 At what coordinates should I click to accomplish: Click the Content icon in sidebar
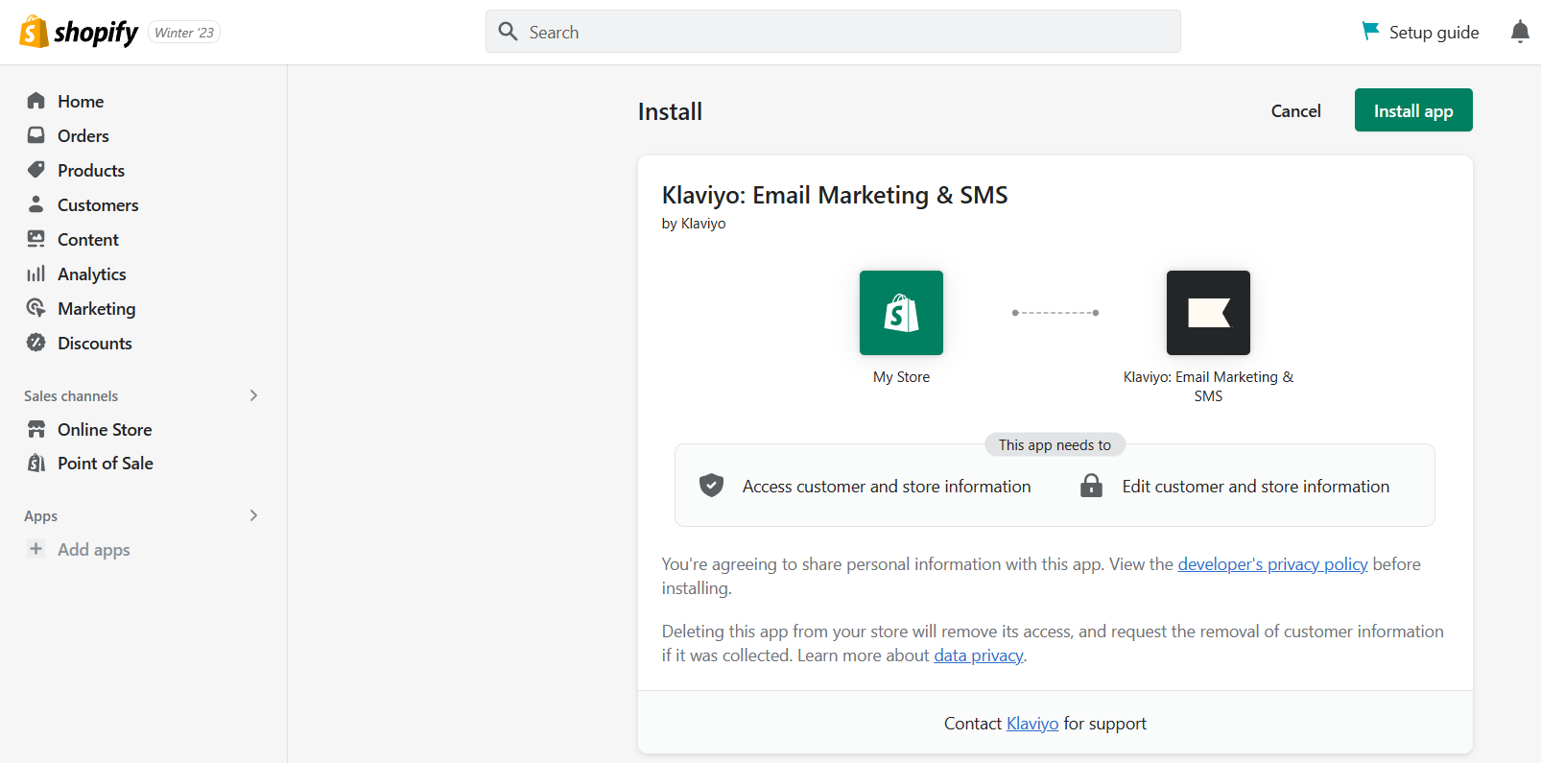[36, 239]
